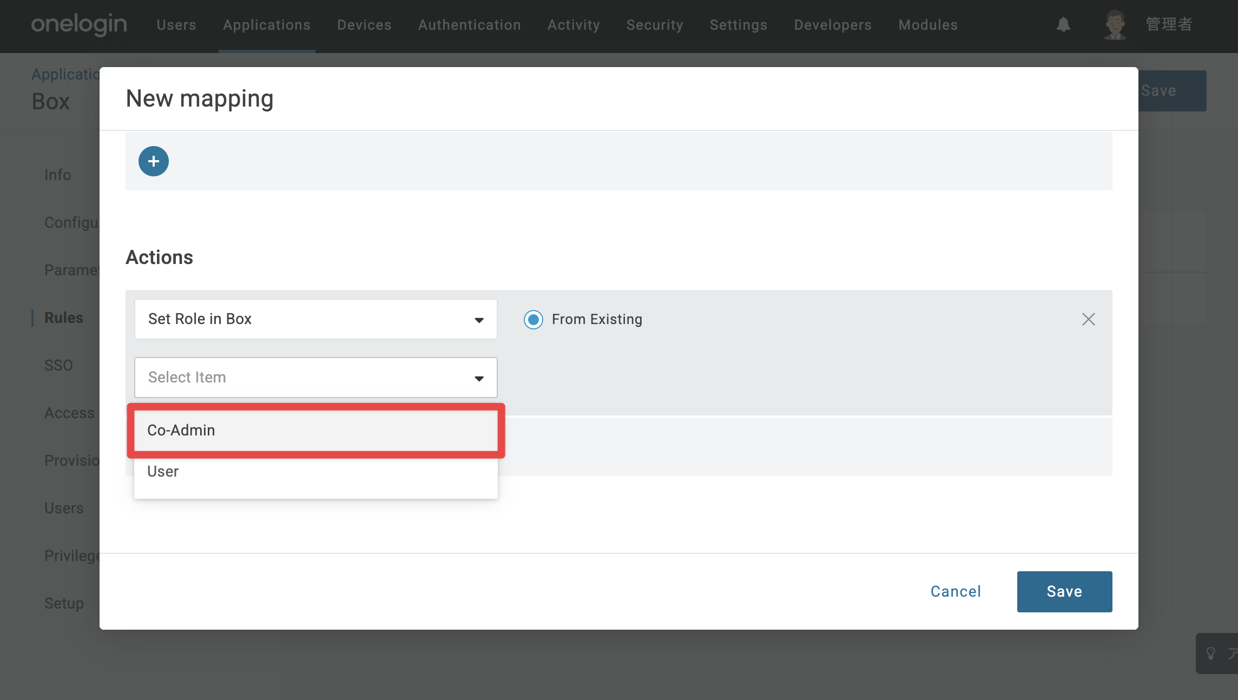The height and width of the screenshot is (700, 1238).
Task: Open the Users sidebar tab
Action: click(64, 509)
